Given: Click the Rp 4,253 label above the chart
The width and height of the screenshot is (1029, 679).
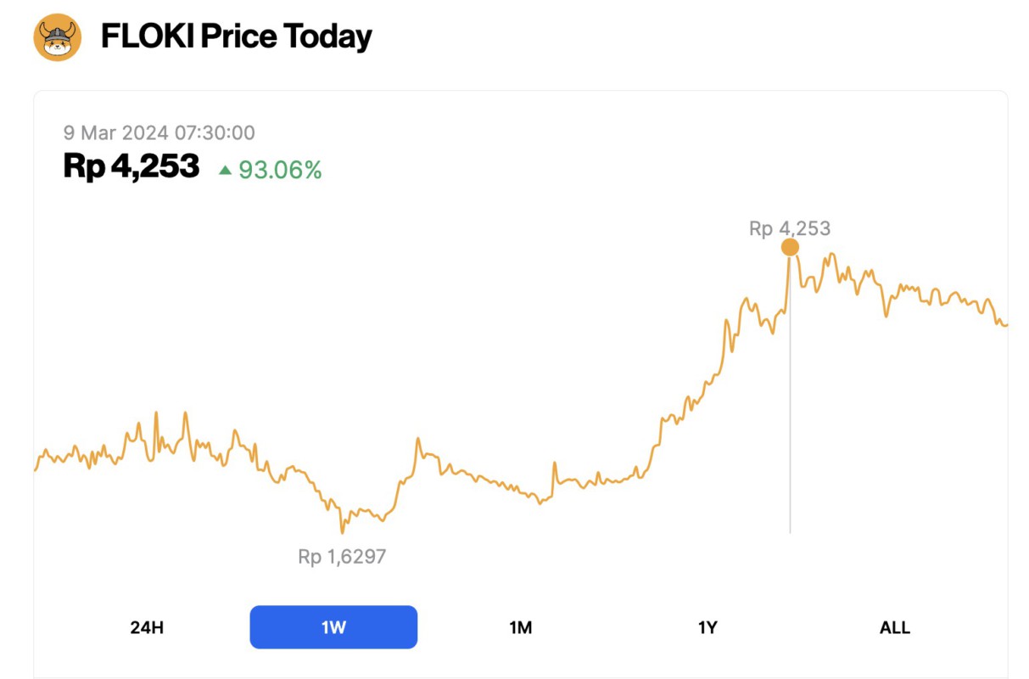Looking at the screenshot, I should 789,227.
